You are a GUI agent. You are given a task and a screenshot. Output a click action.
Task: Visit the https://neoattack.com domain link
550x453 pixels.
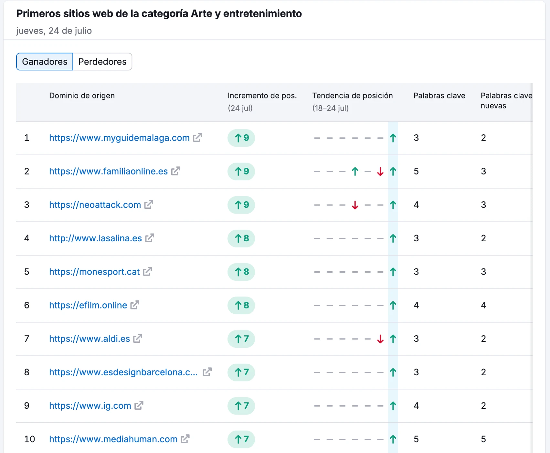coord(95,205)
